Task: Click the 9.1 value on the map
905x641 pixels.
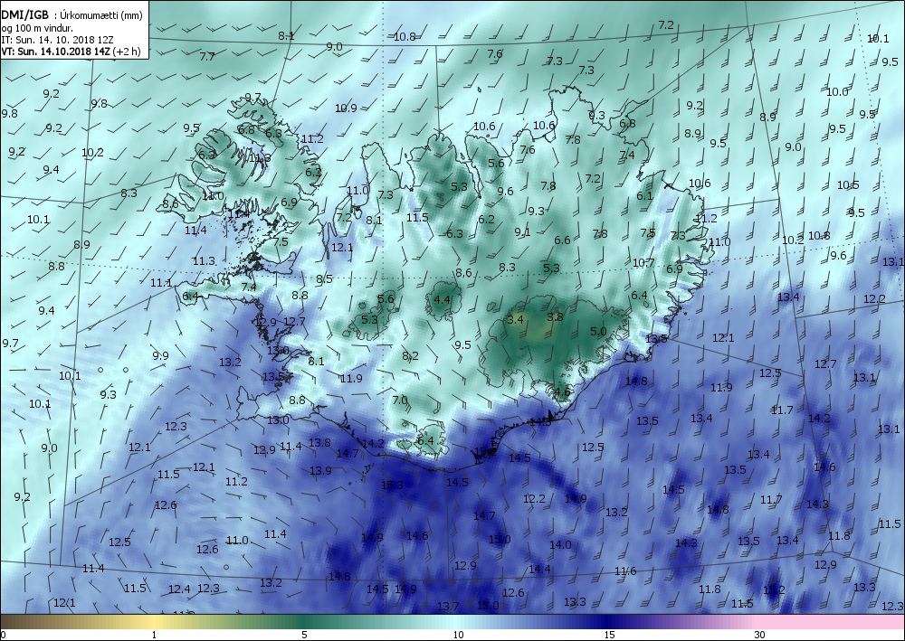Action: [x=522, y=231]
